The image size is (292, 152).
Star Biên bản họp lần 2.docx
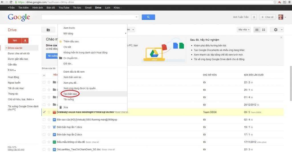[49, 135]
